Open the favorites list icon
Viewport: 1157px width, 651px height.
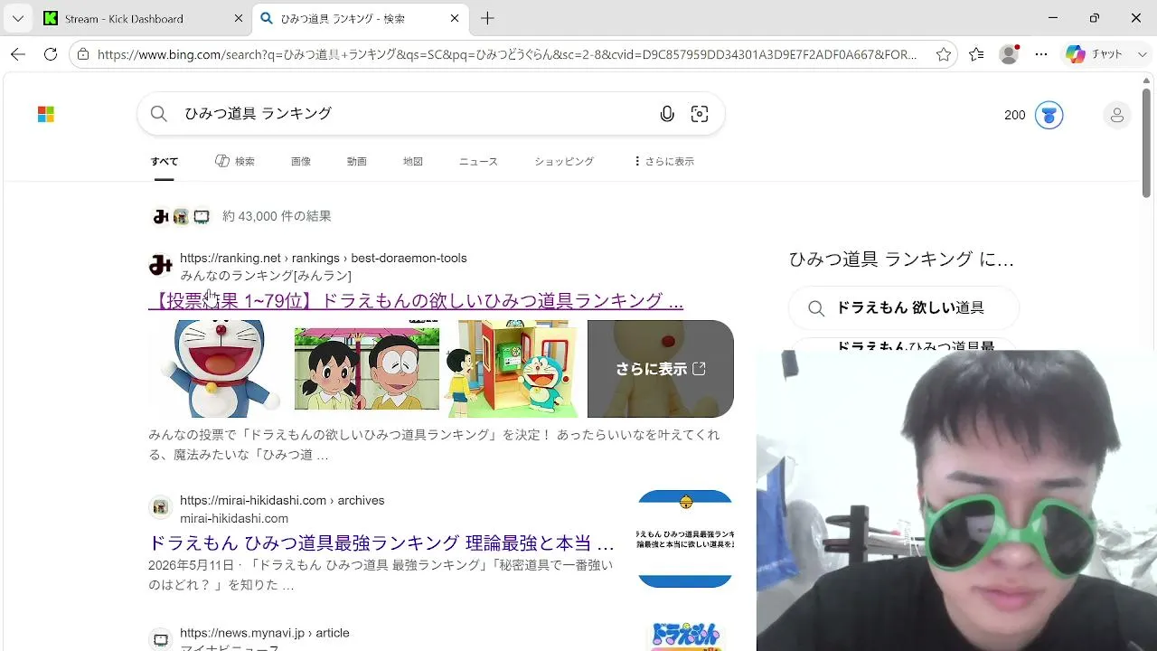(x=976, y=54)
